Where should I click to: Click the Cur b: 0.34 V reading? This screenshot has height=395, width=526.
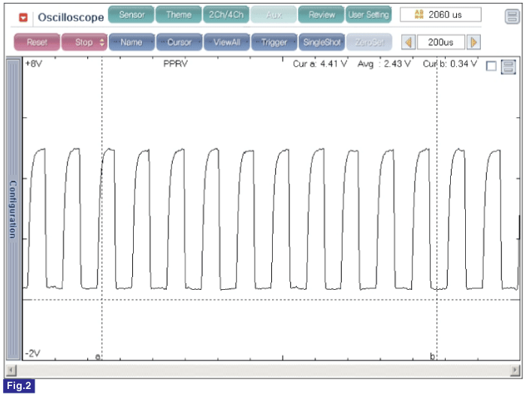pyautogui.click(x=449, y=64)
